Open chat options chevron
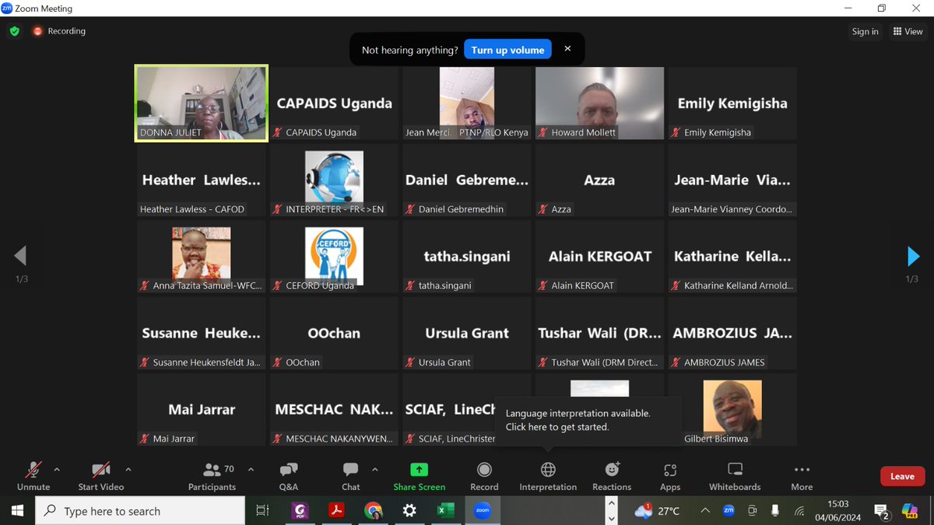The image size is (934, 525). 374,469
